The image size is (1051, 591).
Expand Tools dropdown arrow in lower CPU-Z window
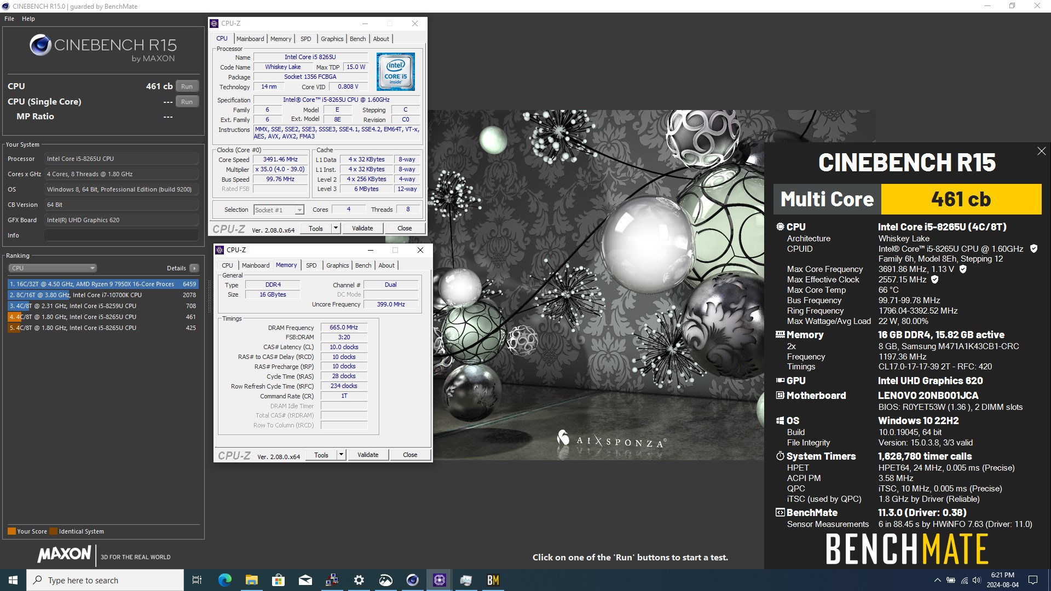(341, 455)
